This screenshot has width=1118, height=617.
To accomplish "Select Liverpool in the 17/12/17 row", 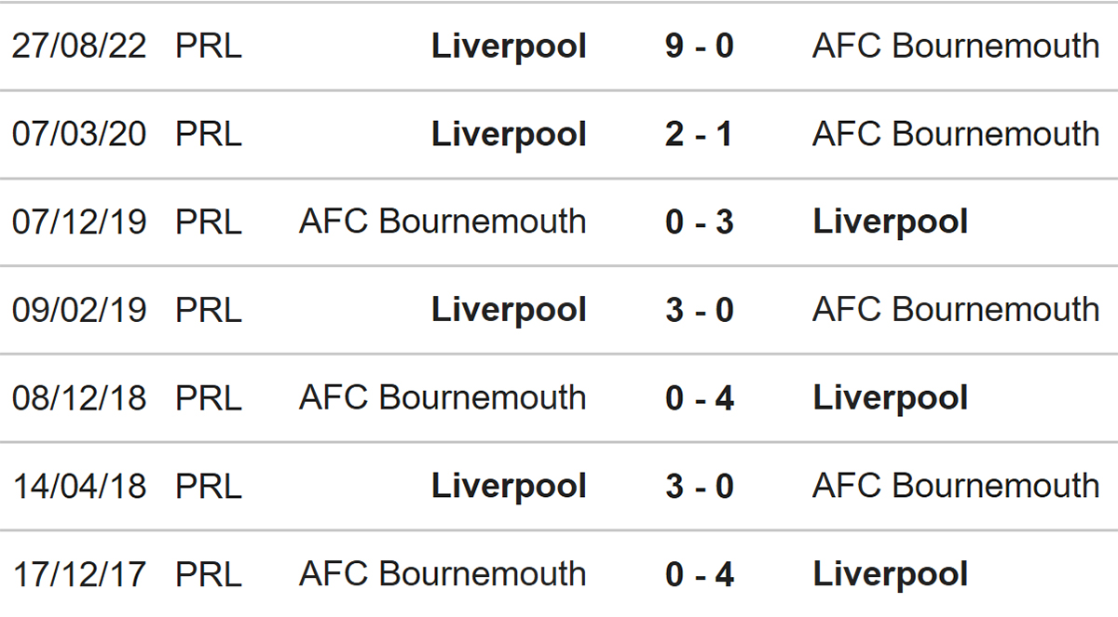I will pos(890,574).
